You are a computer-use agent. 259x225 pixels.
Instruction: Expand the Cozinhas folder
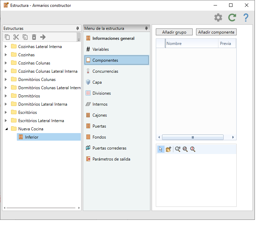pos(6,55)
